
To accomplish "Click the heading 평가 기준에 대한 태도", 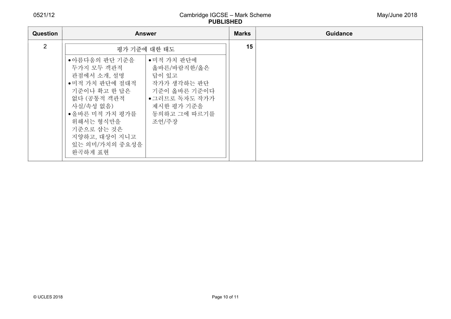I will pyautogui.click(x=145, y=49).
